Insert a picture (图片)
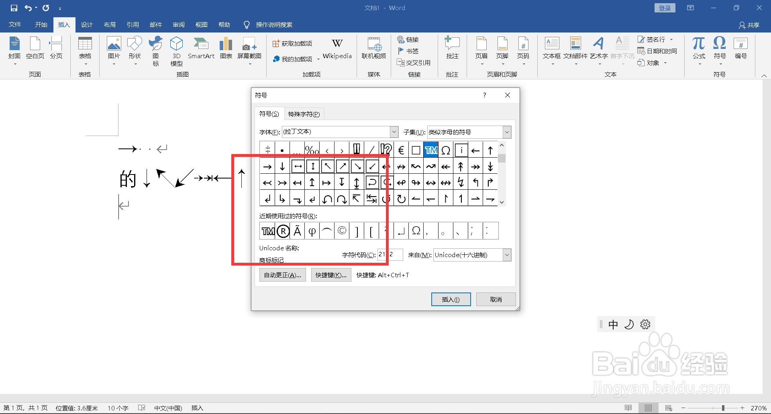 [x=114, y=51]
